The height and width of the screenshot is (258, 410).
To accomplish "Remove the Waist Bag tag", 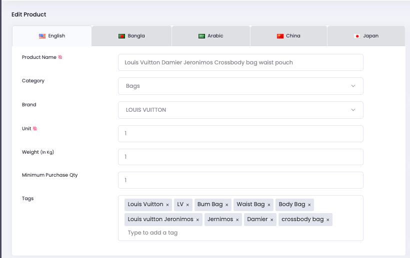I will [269, 205].
